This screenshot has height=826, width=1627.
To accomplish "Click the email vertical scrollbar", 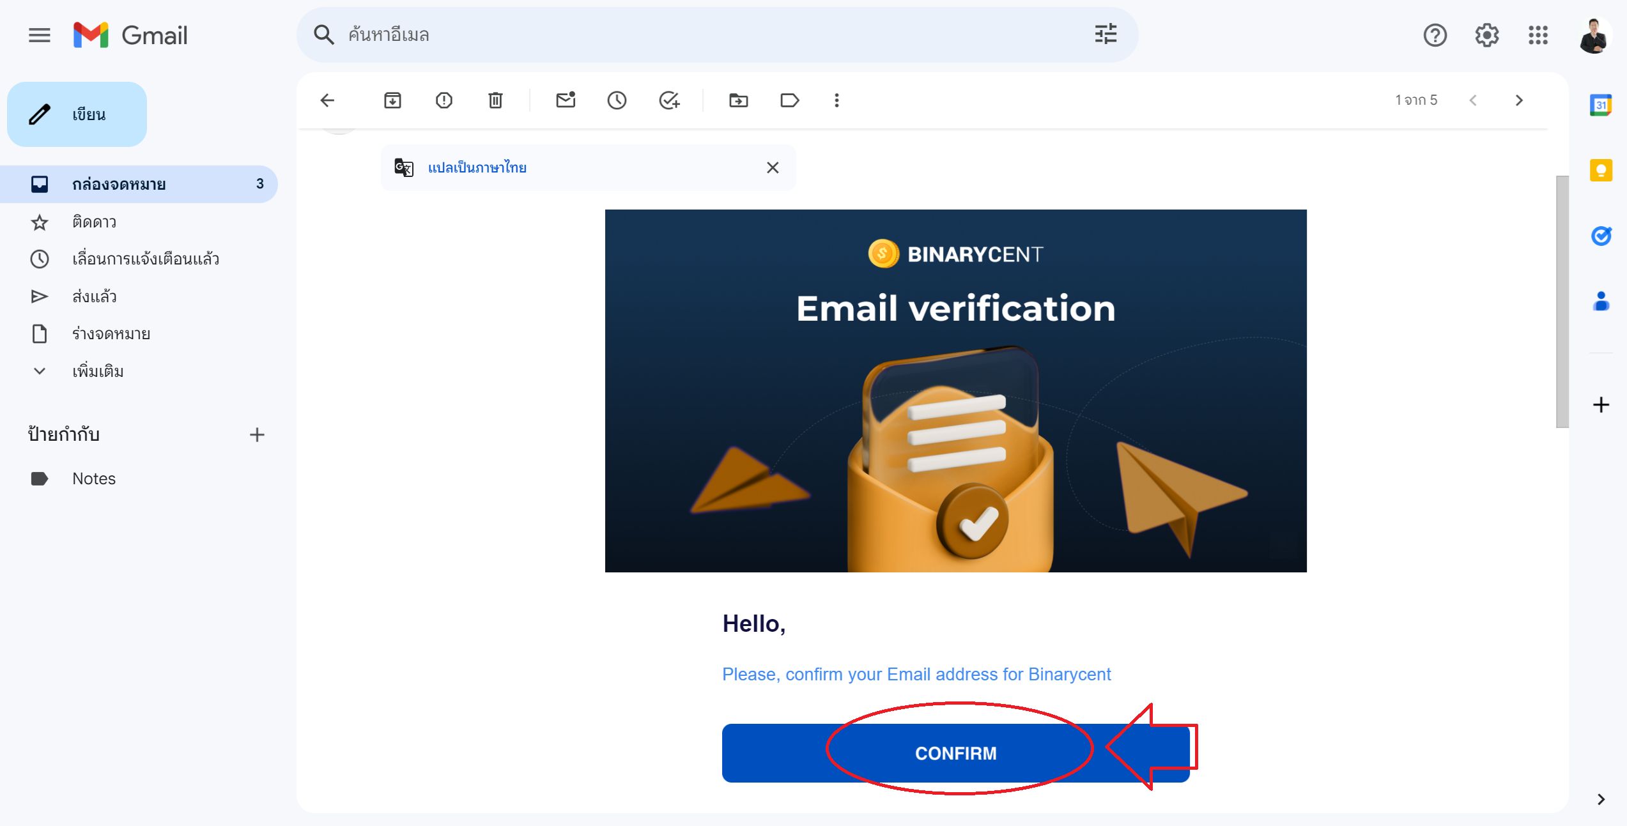I will [x=1562, y=302].
